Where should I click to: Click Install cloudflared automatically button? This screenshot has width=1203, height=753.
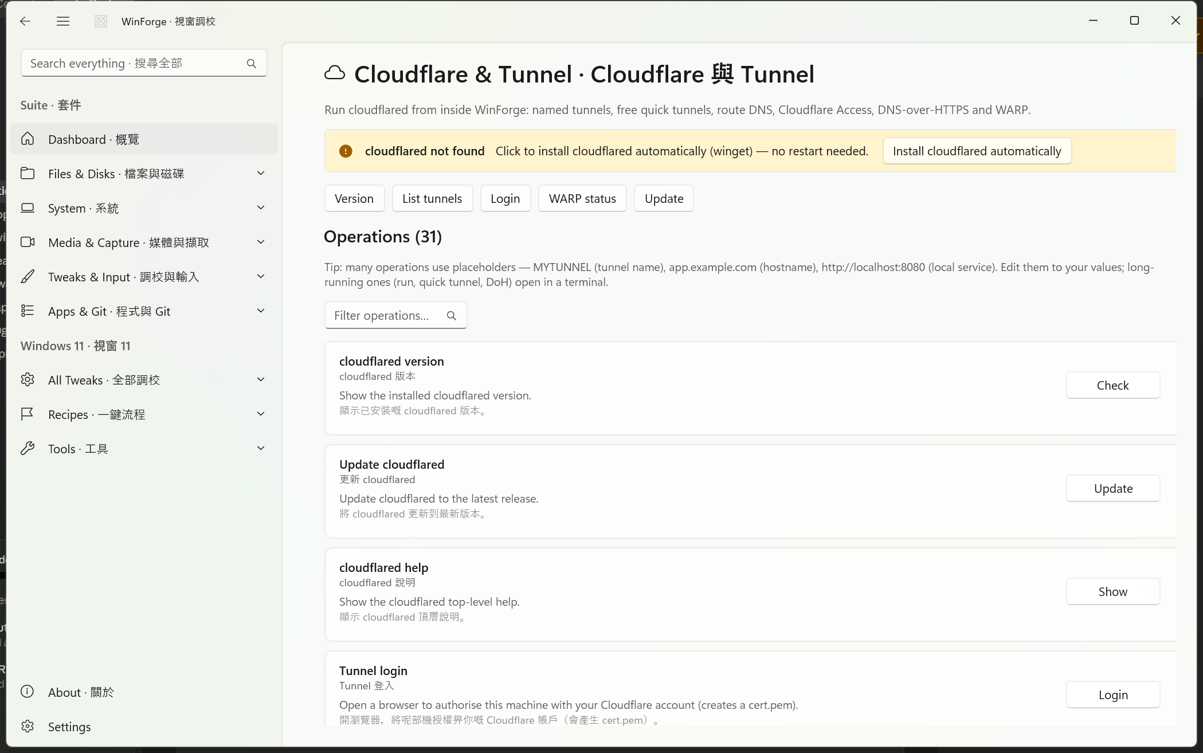(977, 151)
